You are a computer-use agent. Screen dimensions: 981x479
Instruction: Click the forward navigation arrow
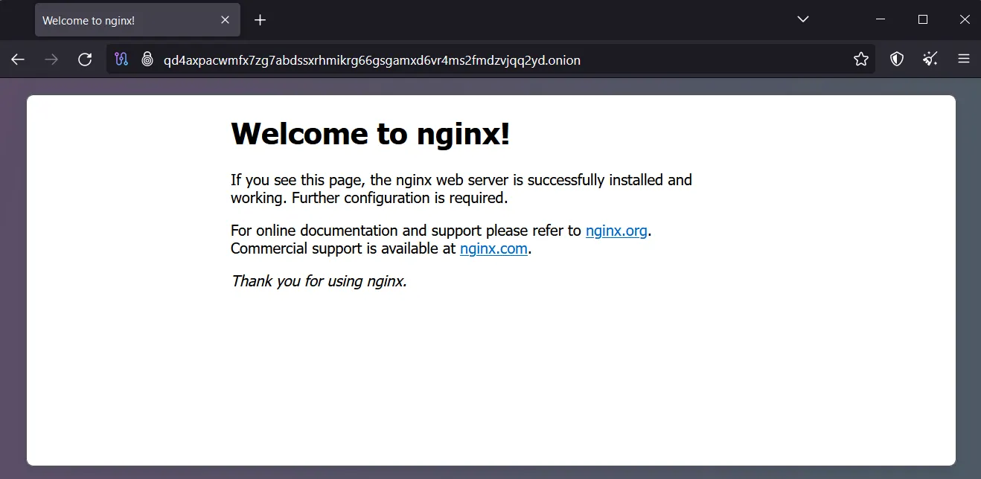click(51, 60)
